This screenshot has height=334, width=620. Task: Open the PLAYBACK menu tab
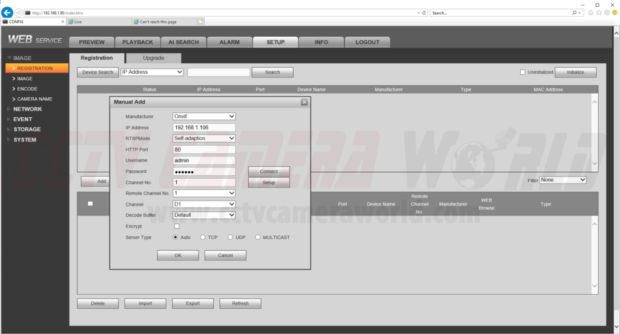click(x=139, y=42)
